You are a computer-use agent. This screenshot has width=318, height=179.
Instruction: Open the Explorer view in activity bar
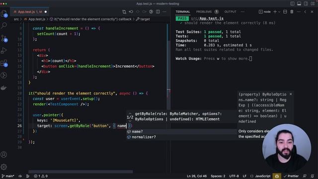pos(3,13)
